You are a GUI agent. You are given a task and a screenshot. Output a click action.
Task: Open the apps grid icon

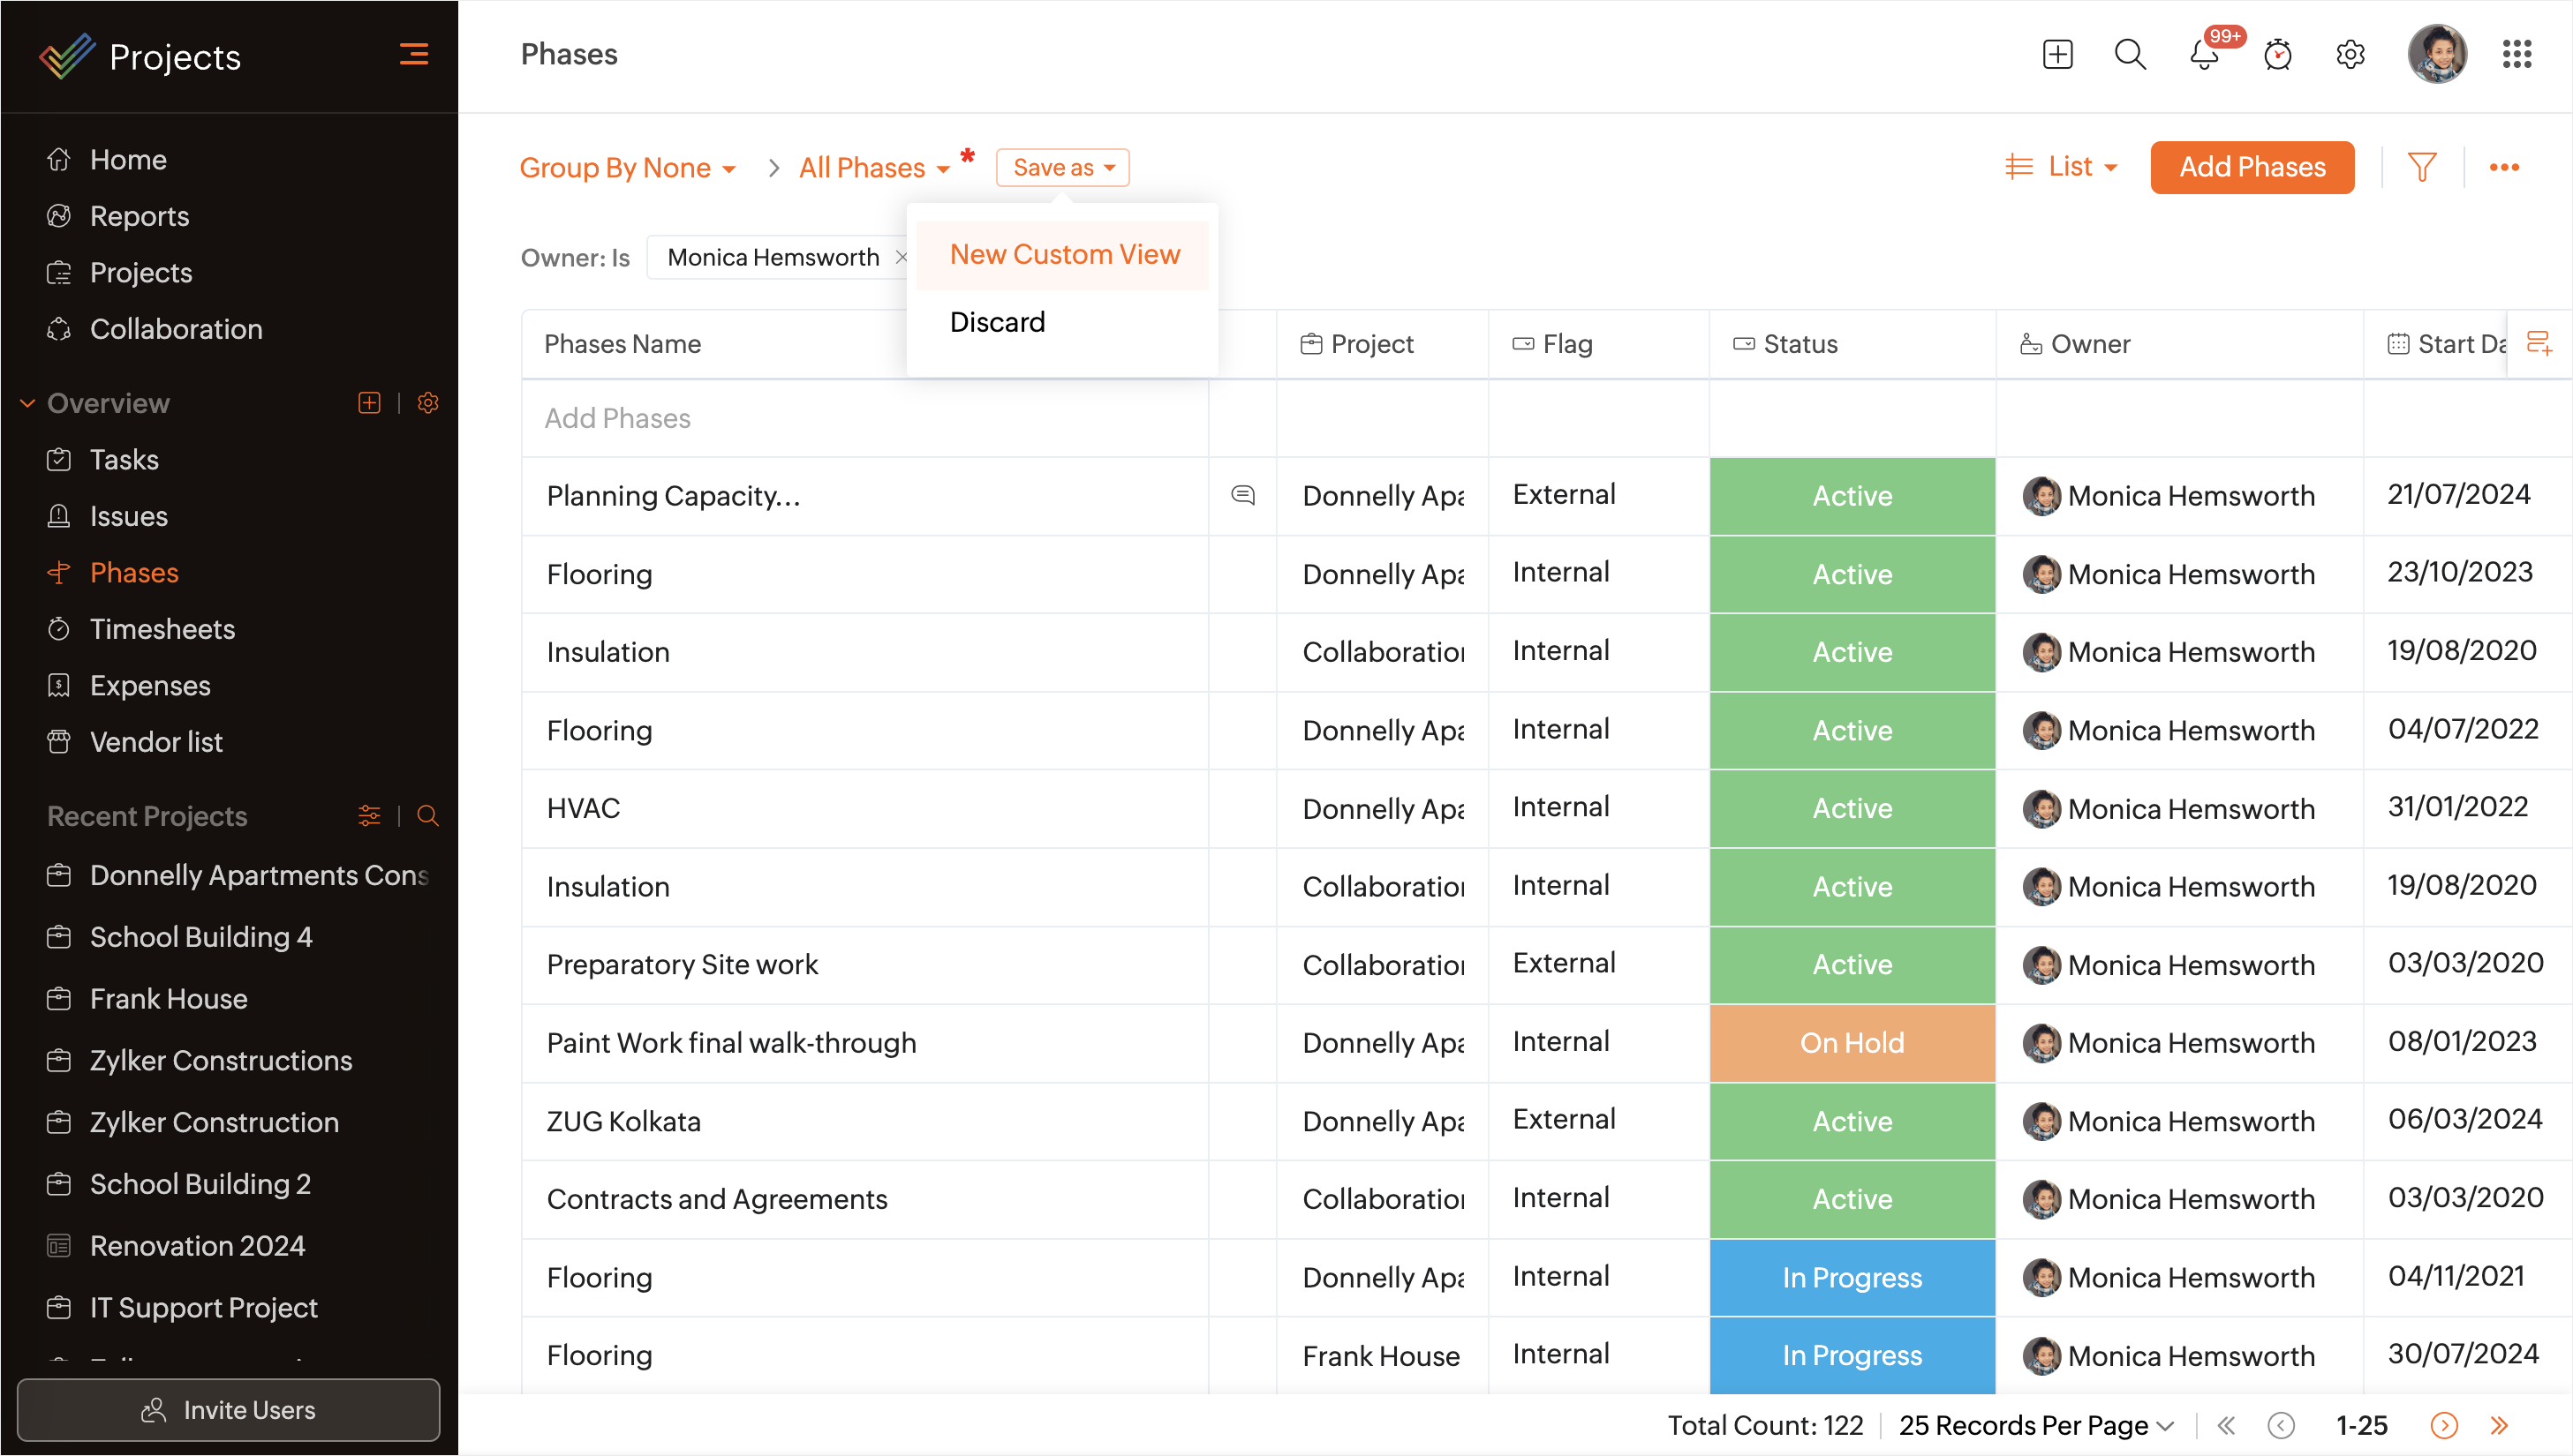tap(2516, 55)
